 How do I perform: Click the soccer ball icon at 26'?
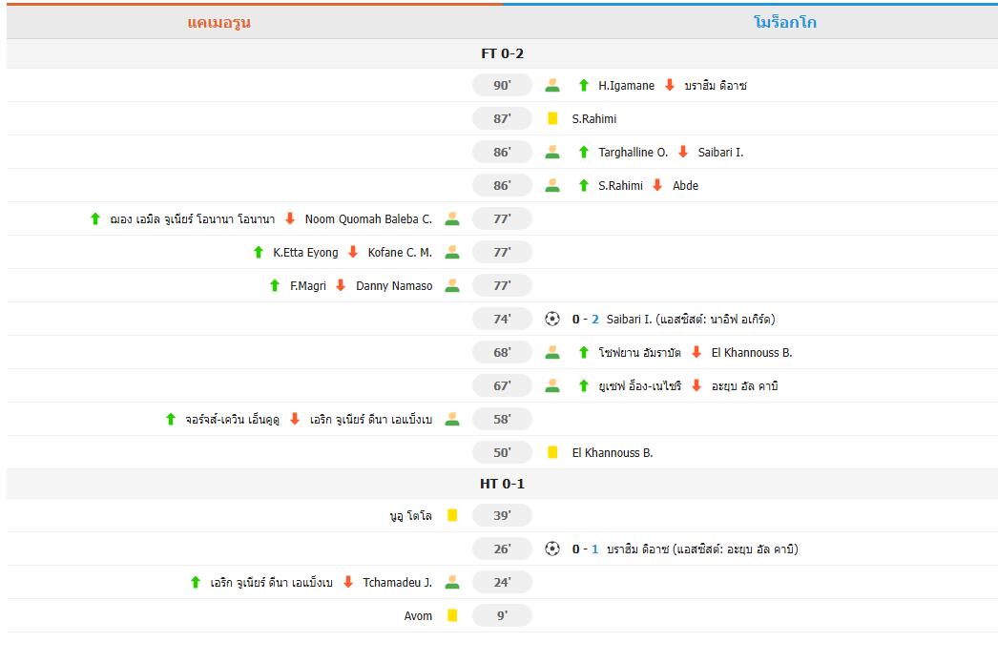pos(552,549)
